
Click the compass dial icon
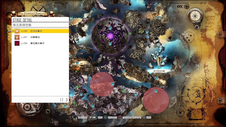pos(195,16)
